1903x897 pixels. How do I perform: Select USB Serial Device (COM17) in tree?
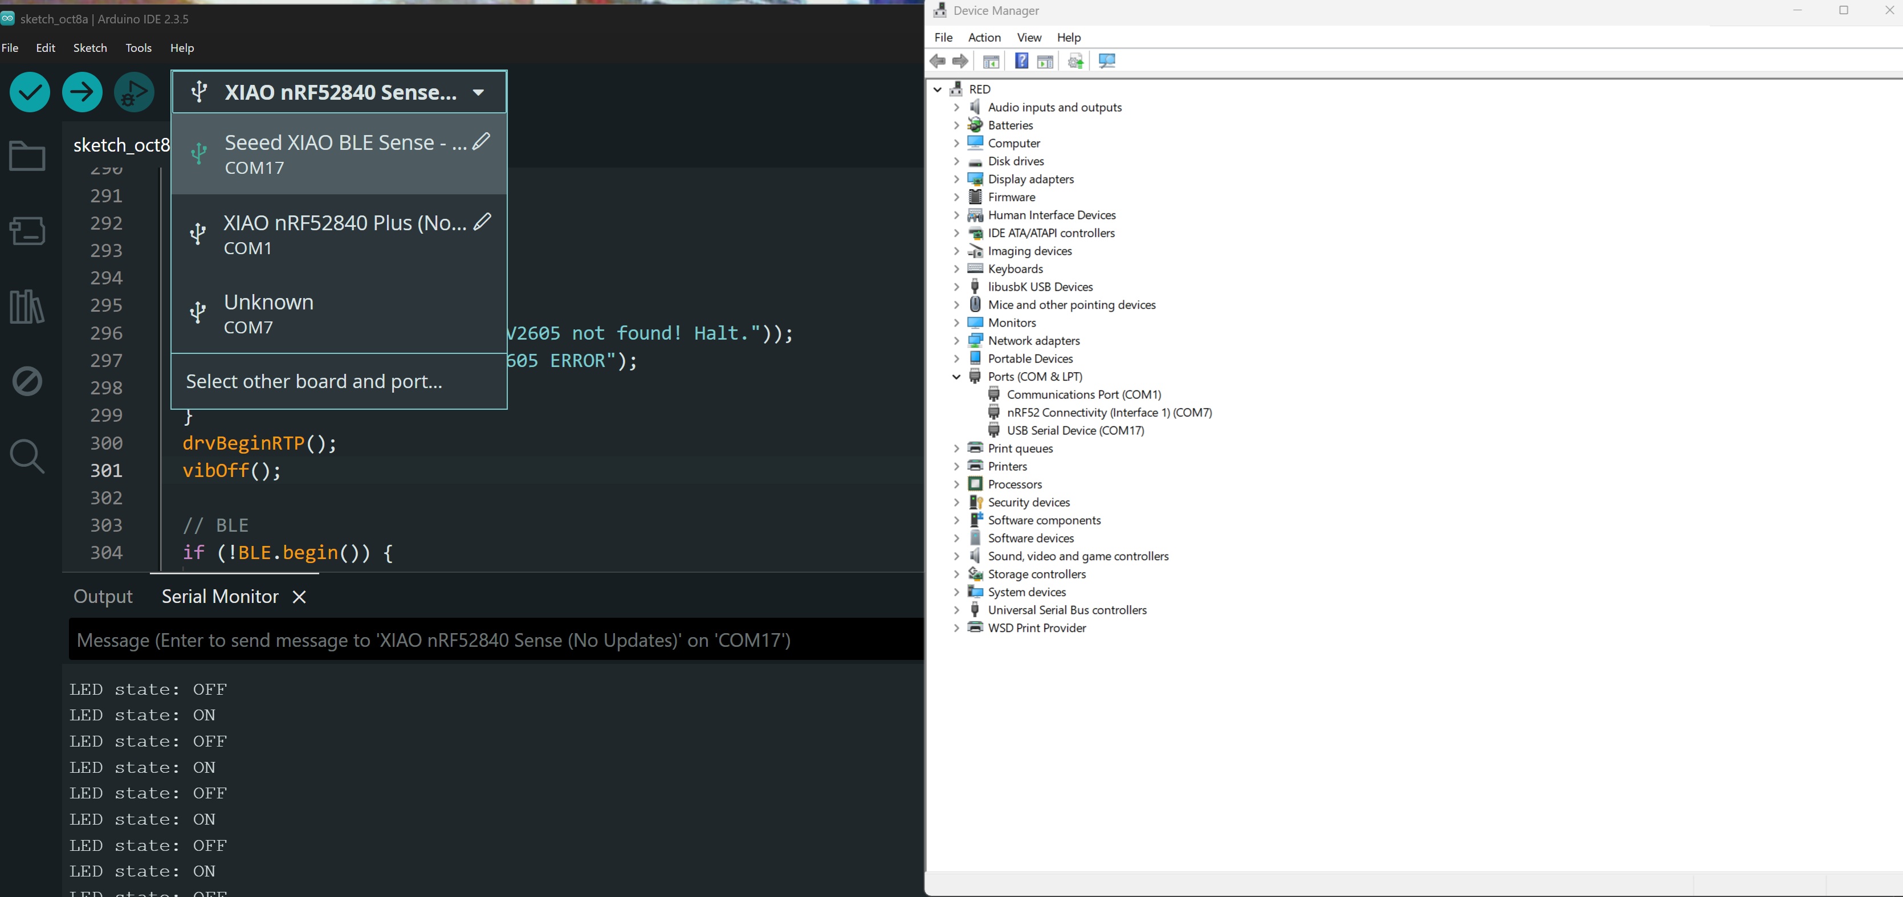(1075, 431)
